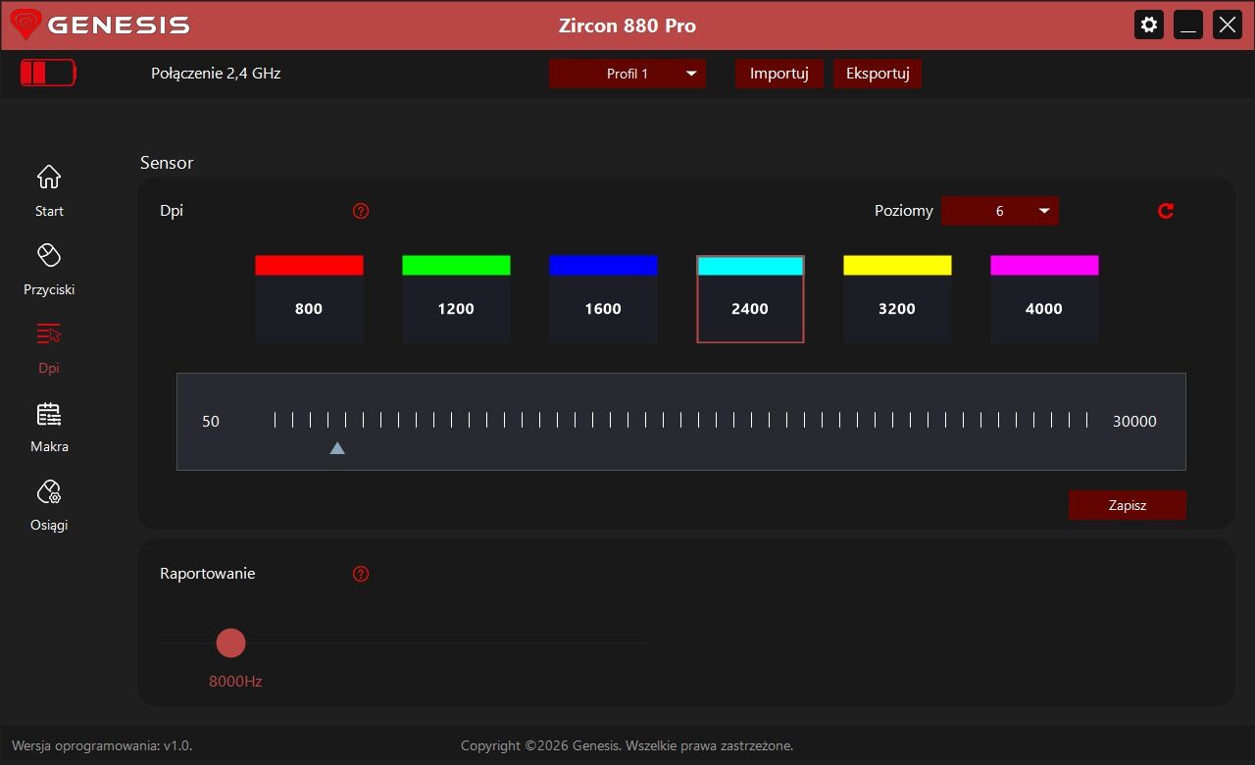Select the 800 DPI level
Viewport: 1255px width, 765px height.
tap(309, 309)
